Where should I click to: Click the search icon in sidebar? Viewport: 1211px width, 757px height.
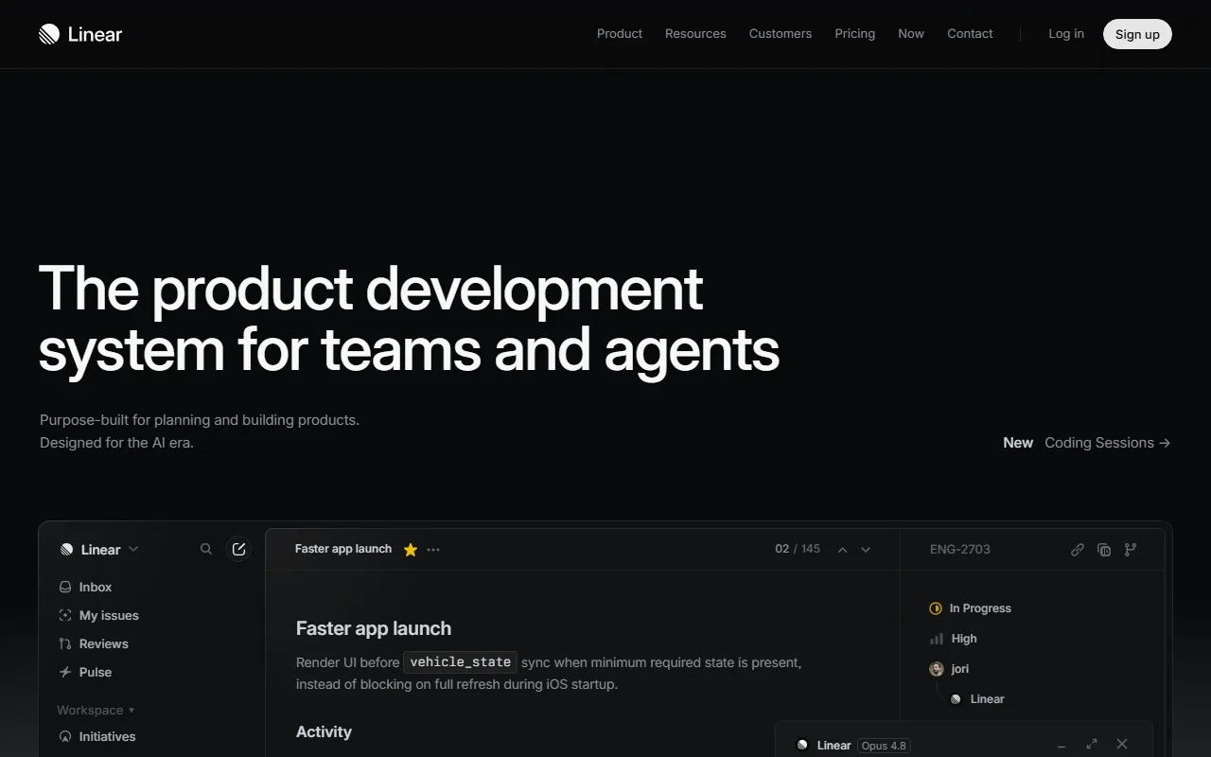tap(206, 549)
